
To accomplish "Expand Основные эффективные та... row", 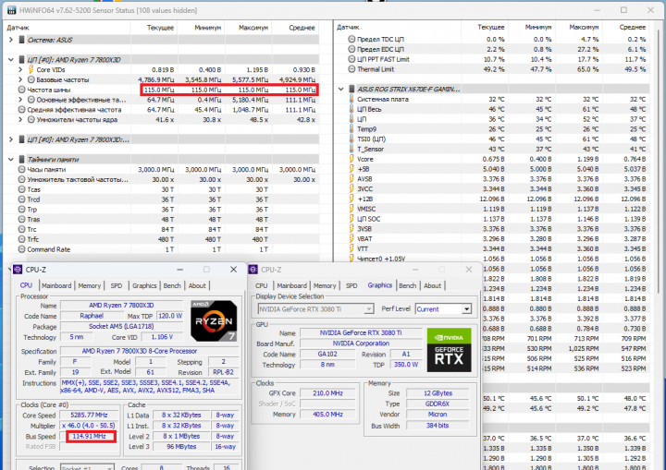I will [x=20, y=100].
